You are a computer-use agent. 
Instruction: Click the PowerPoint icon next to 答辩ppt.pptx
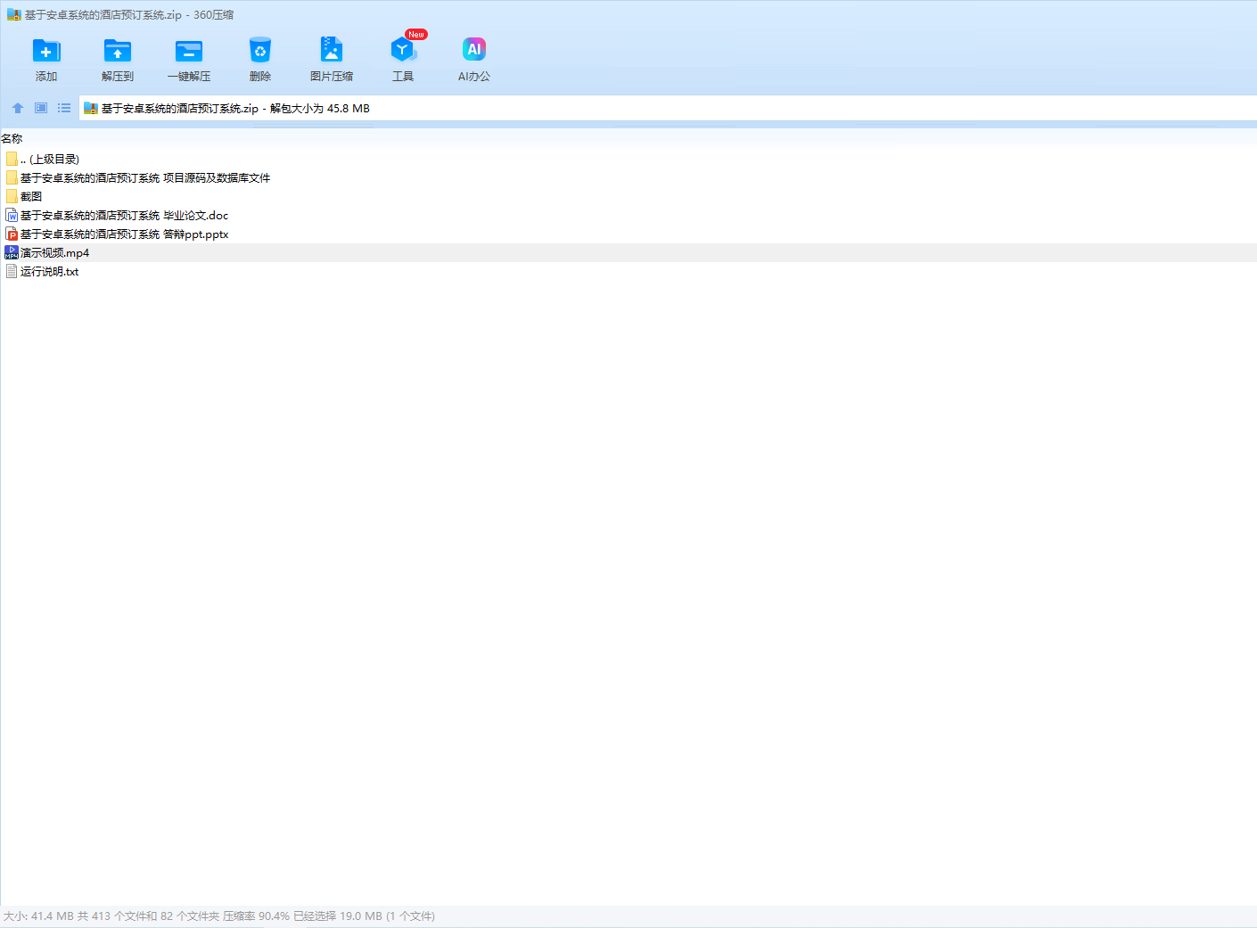[12, 234]
